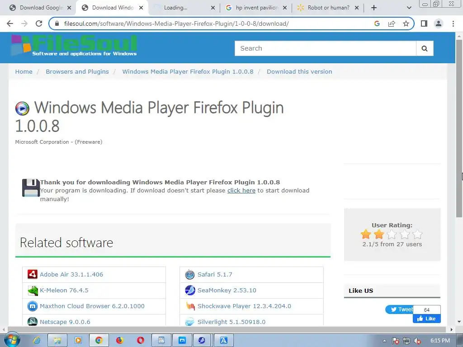
Task: Click the Facebook Like button
Action: point(427,319)
